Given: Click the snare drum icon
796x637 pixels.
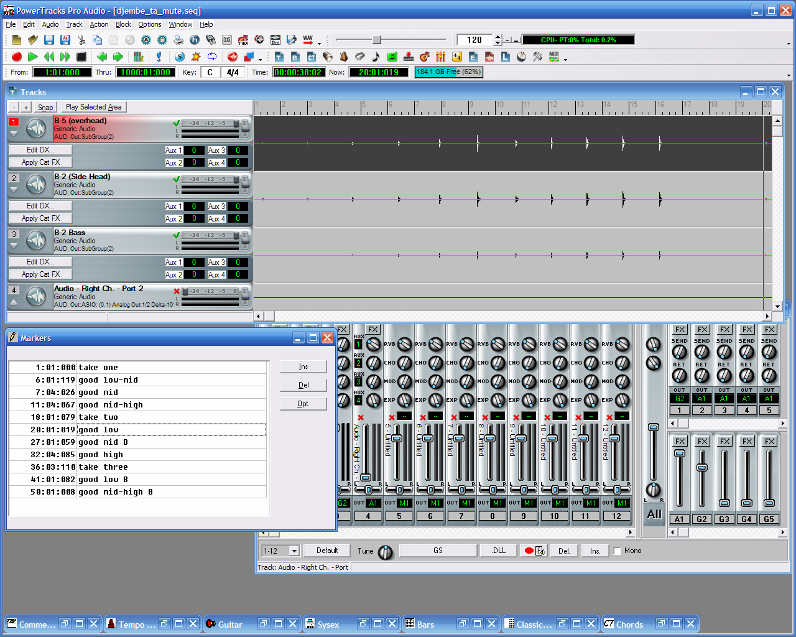Looking at the screenshot, I should coord(522,57).
